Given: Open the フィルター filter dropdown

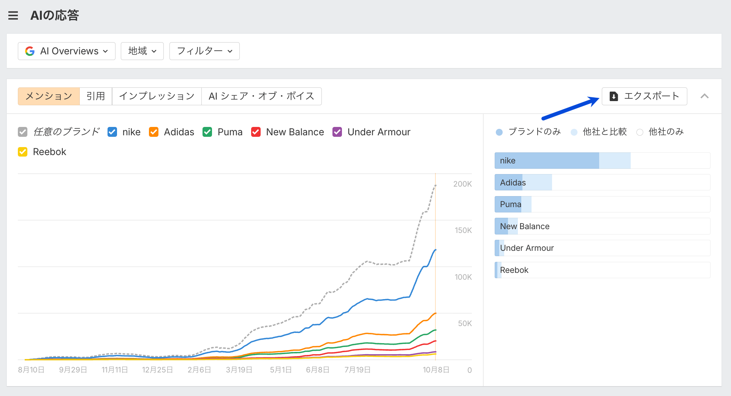Looking at the screenshot, I should (x=204, y=51).
